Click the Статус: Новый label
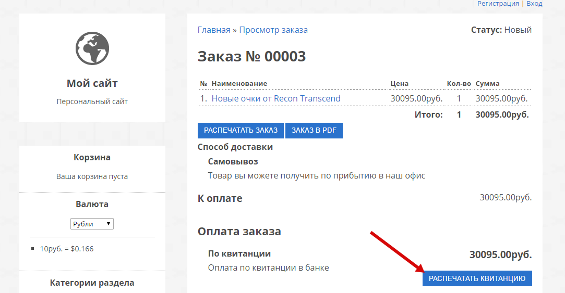 [x=501, y=30]
